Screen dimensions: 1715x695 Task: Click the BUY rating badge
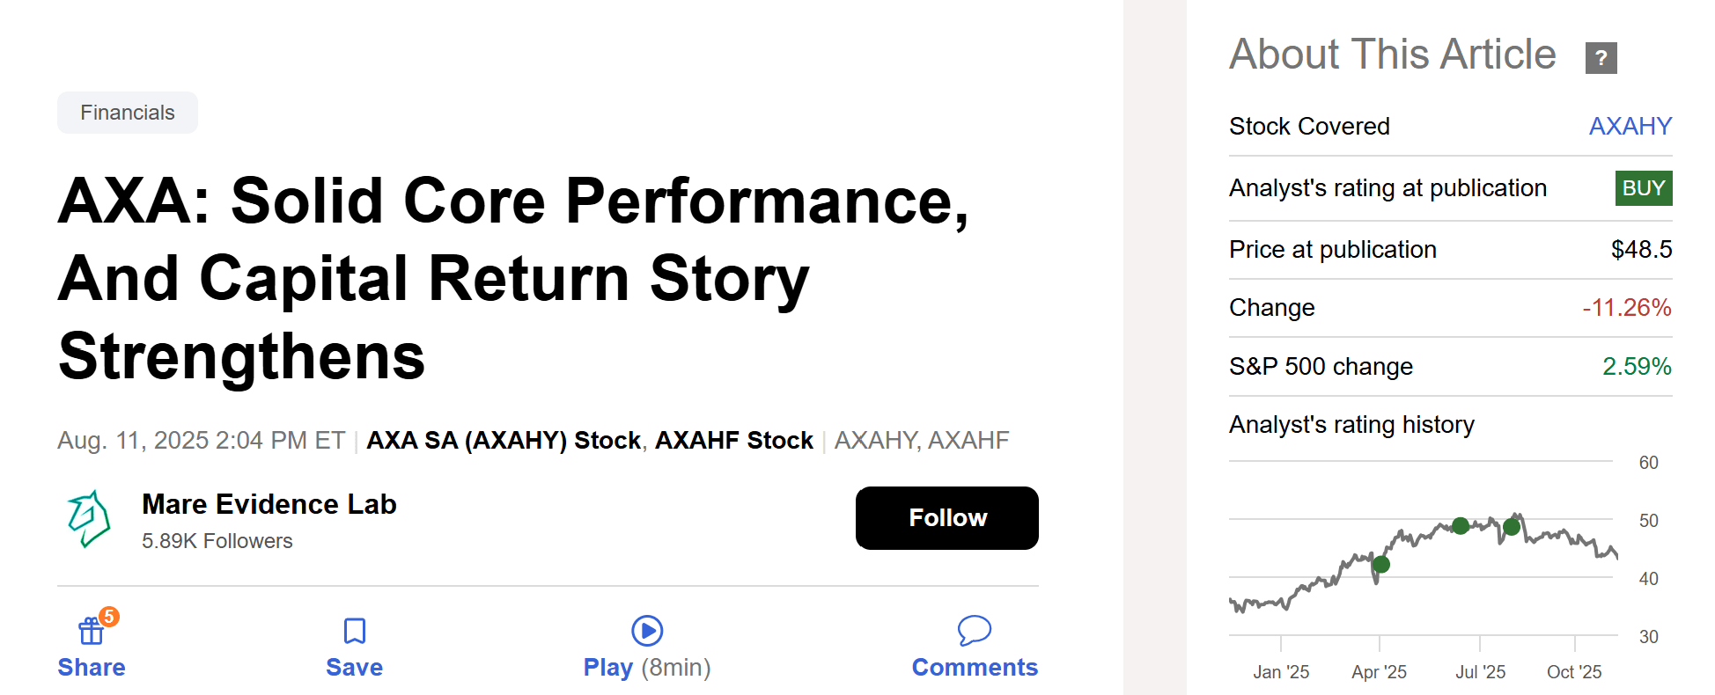tap(1643, 188)
